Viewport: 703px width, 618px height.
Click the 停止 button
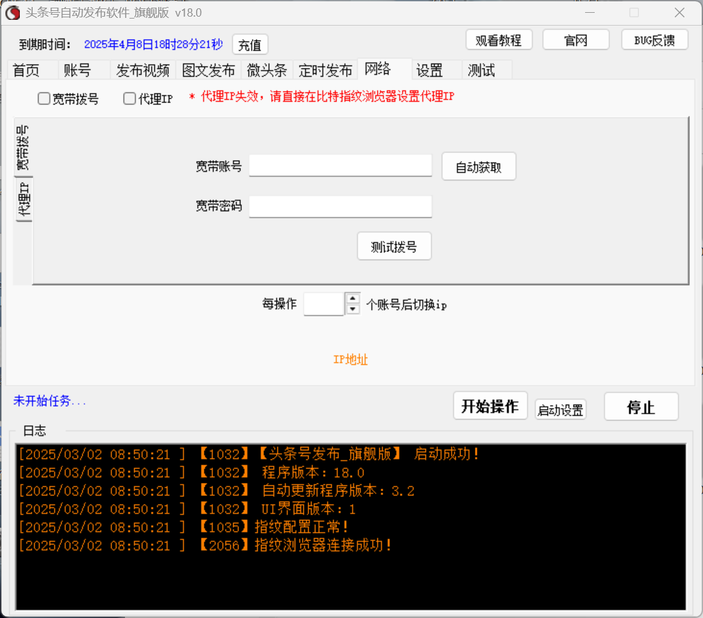coord(641,407)
